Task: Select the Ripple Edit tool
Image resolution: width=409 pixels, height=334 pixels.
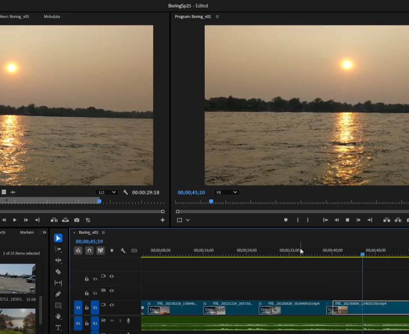Action: tap(58, 260)
